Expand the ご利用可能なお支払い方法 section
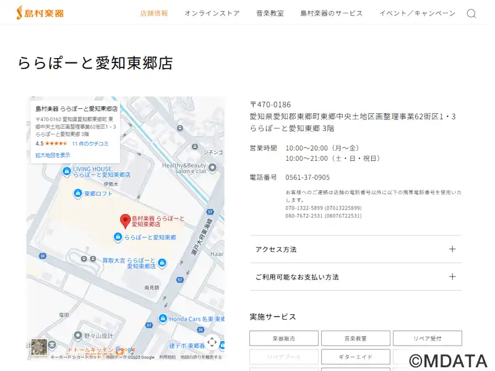Image resolution: width=495 pixels, height=371 pixels. pos(355,277)
